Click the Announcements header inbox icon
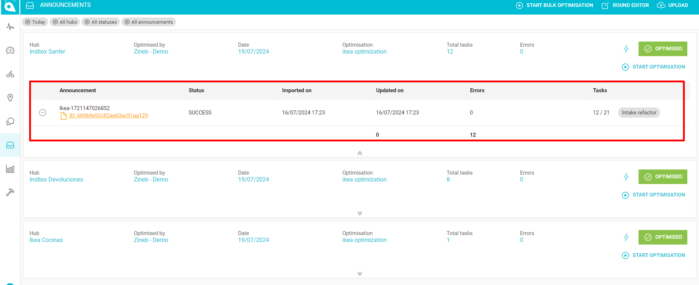 [30, 5]
